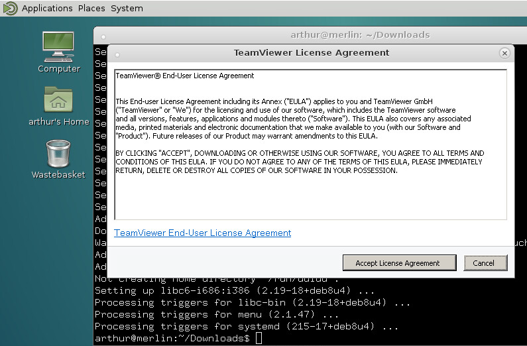Click the terminal title 'arthur@merlin: ~/Downloads'
This screenshot has height=346, width=527.
coord(361,35)
